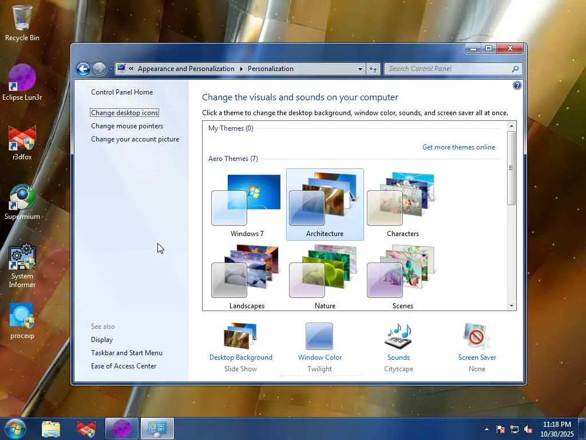Click the muted volume tray icon
The image size is (586, 440).
pyautogui.click(x=528, y=429)
